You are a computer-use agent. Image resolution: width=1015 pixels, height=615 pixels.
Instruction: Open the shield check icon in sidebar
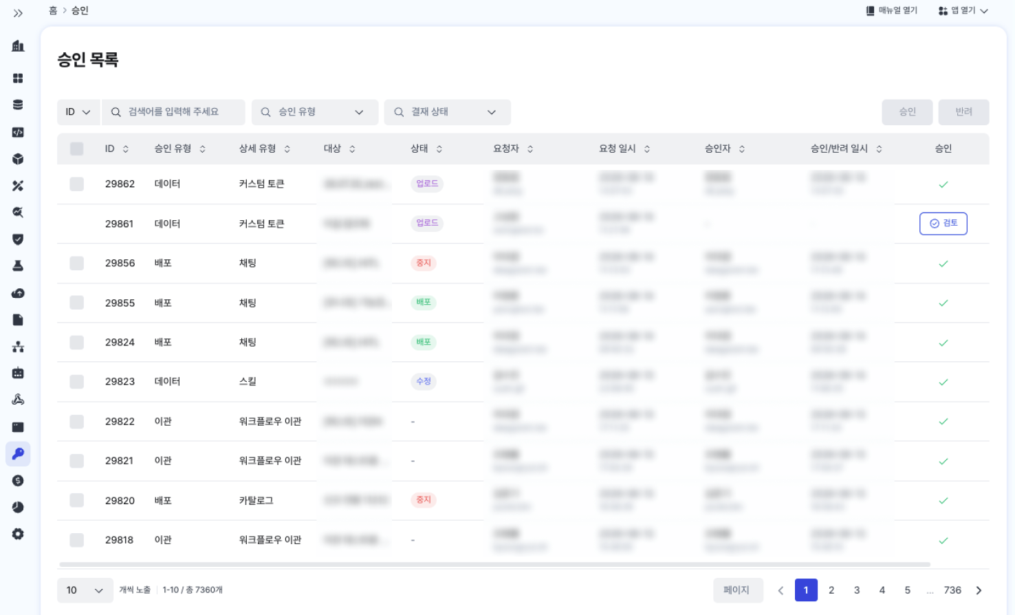pyautogui.click(x=18, y=239)
